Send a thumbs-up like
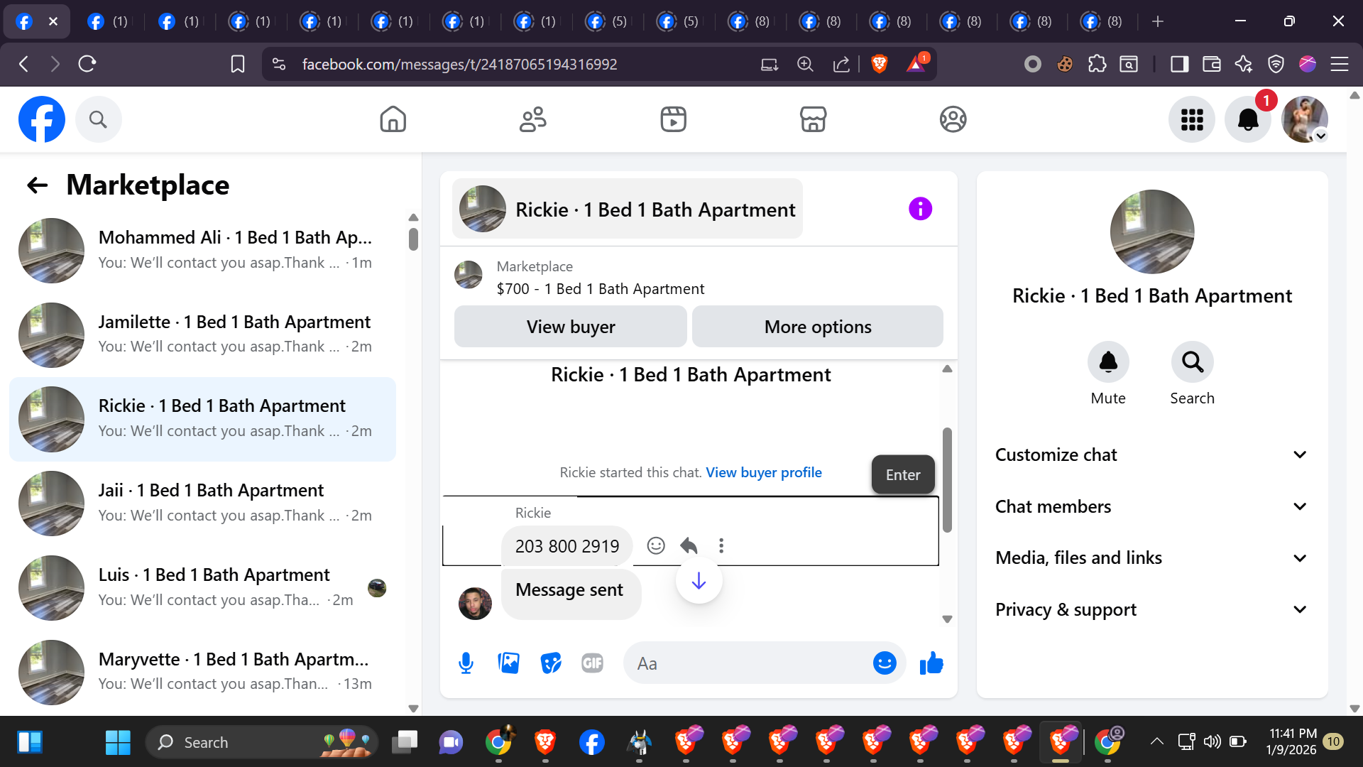Viewport: 1363px width, 767px height. pyautogui.click(x=931, y=663)
